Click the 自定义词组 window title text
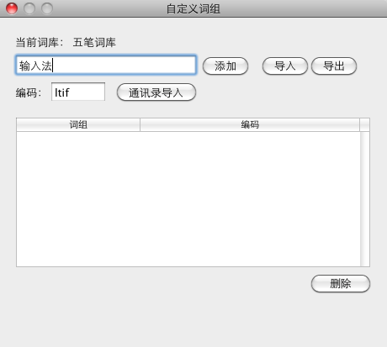The image size is (387, 347). 193,8
